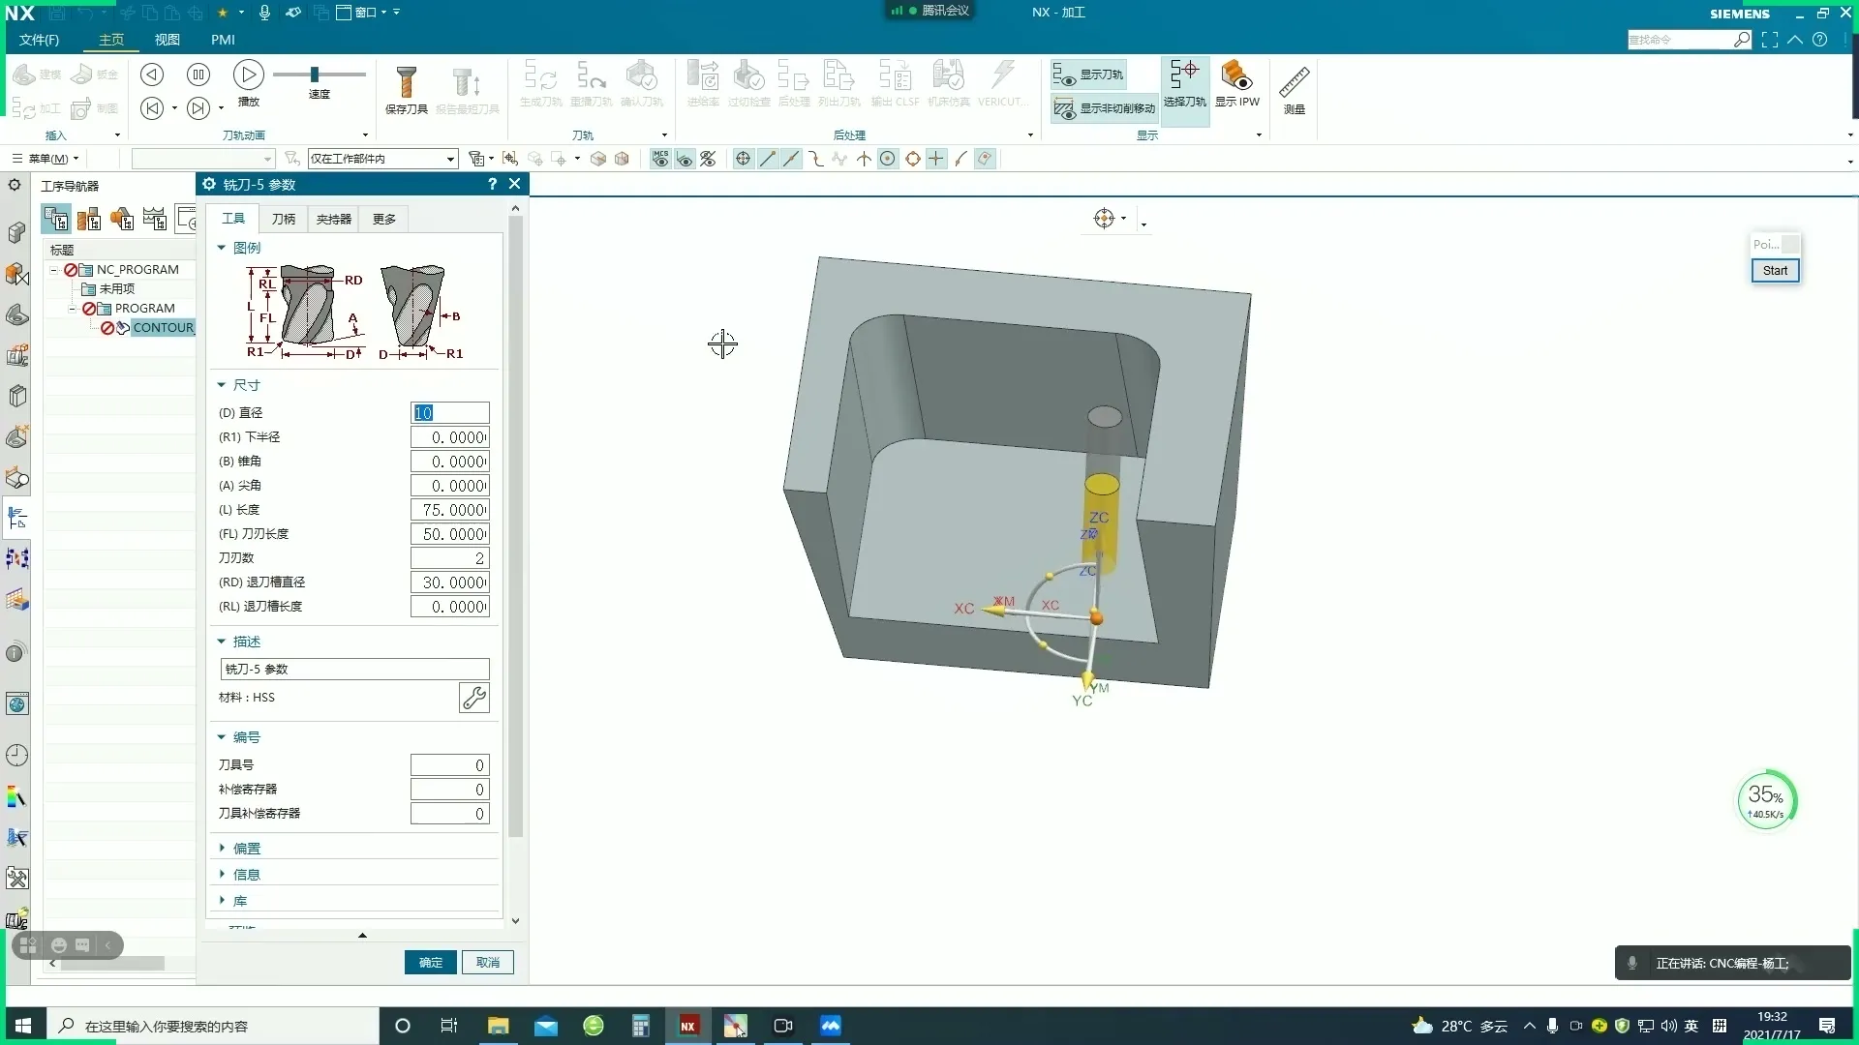Click Save Tool icon in ribbon
The height and width of the screenshot is (1045, 1859).
(406, 85)
